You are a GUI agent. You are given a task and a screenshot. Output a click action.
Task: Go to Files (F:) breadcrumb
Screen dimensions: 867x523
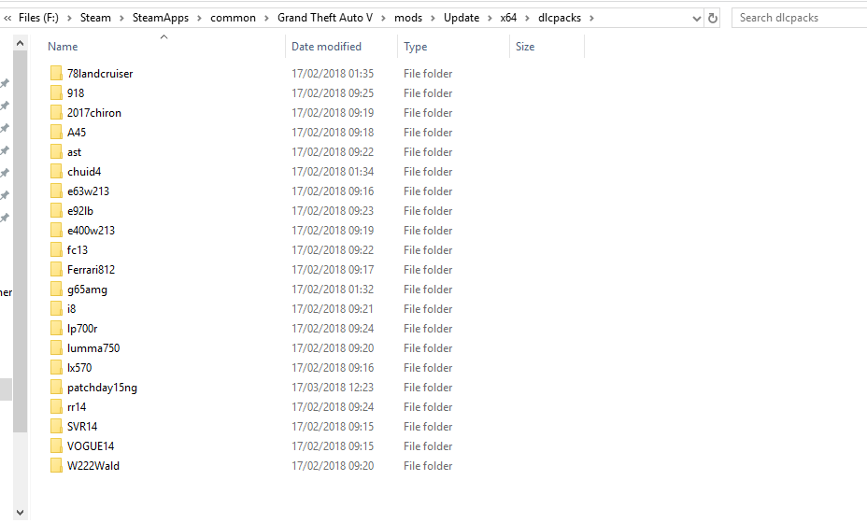(38, 18)
